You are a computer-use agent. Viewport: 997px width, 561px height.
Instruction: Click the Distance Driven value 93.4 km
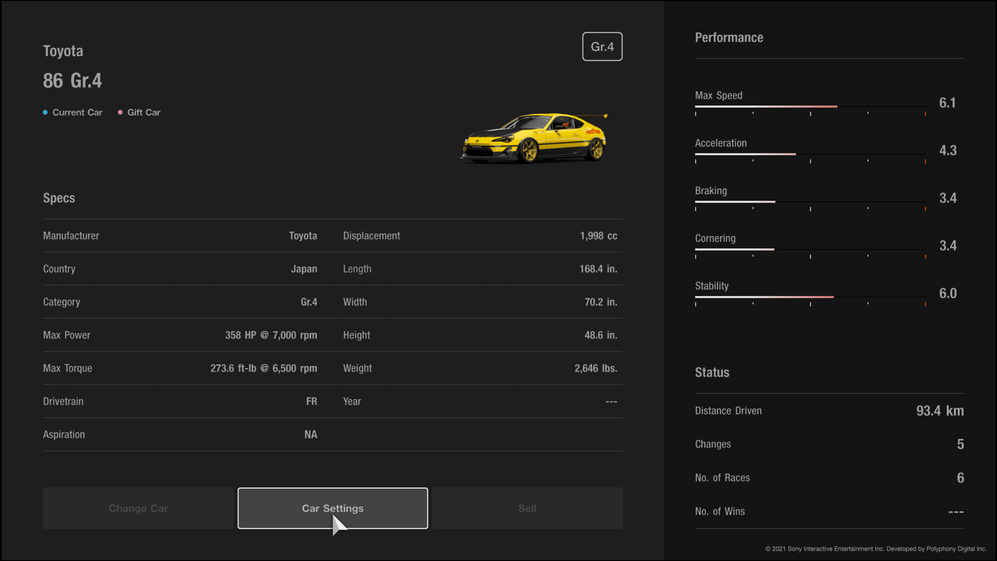coord(940,410)
